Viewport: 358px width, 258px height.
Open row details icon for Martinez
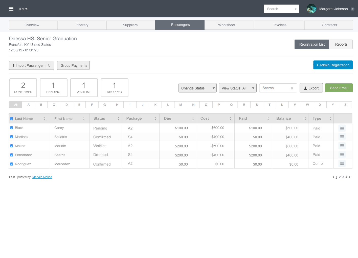342,137
